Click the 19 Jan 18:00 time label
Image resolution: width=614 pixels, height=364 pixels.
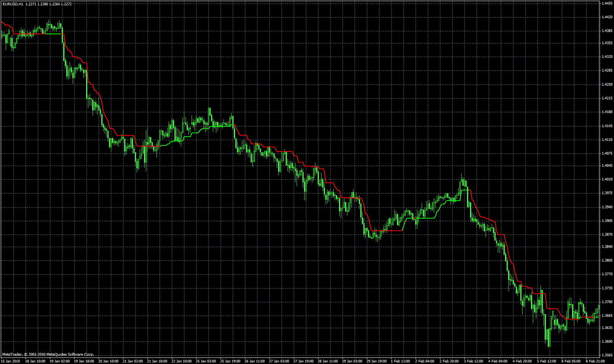point(84,361)
